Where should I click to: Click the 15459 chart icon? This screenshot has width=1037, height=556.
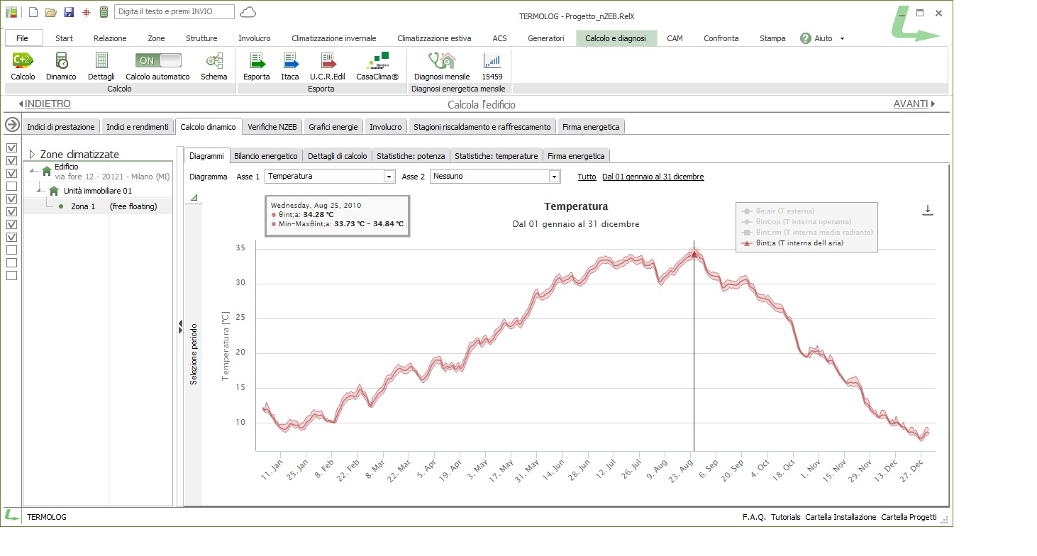click(x=492, y=60)
